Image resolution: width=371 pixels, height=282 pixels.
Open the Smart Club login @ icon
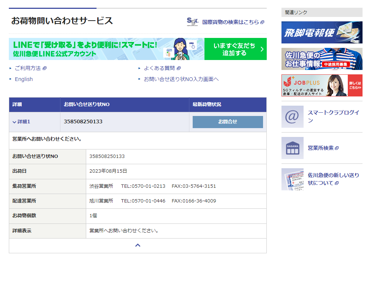point(292,117)
